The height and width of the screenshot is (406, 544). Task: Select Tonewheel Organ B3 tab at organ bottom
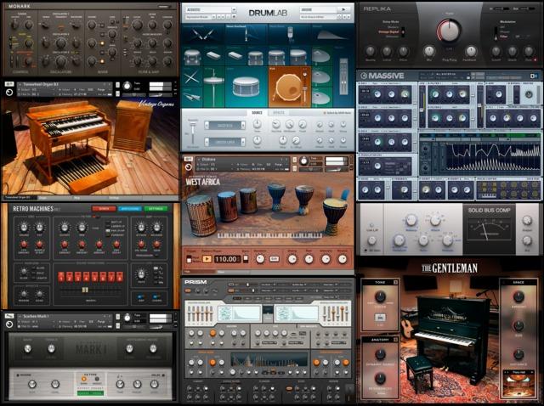coord(20,198)
